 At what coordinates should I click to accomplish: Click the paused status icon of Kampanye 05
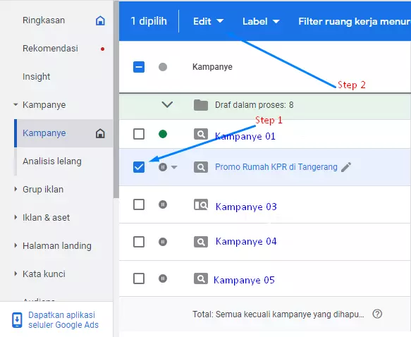coord(163,278)
